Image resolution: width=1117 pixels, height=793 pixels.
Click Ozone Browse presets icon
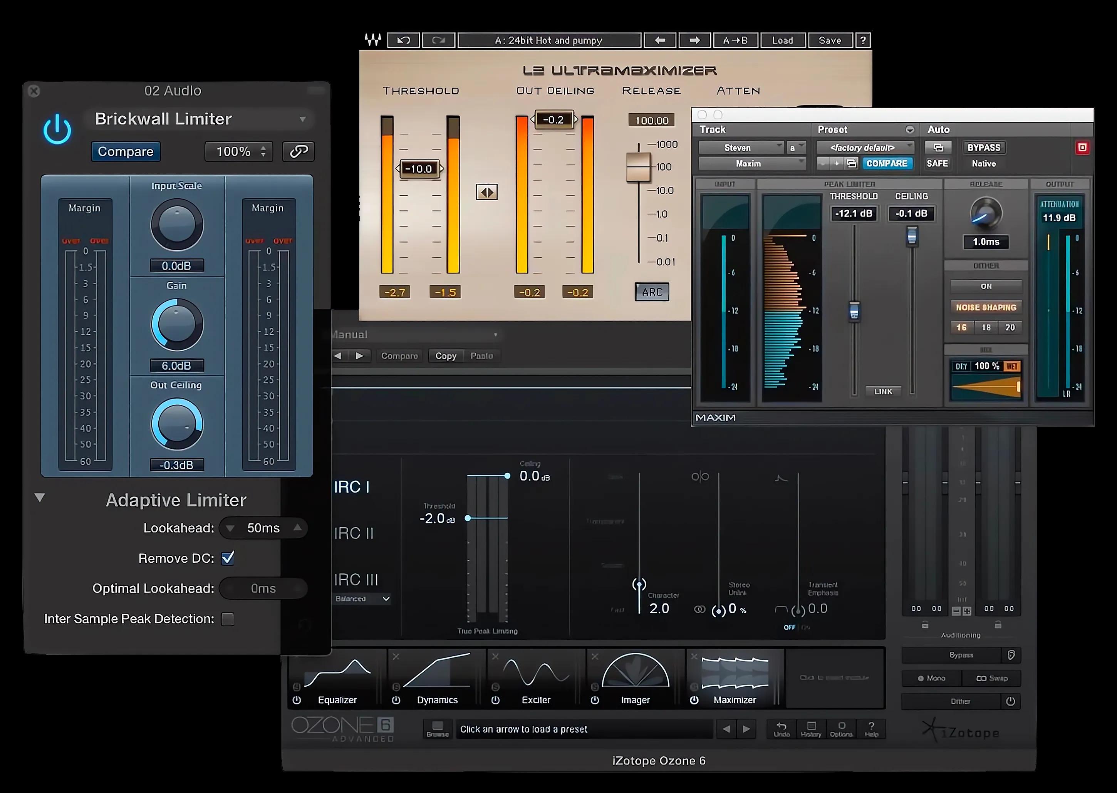[438, 729]
